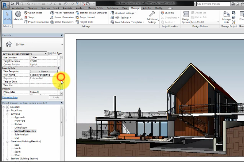Open Additional Settings
This screenshot has width=244, height=162.
click(x=152, y=17)
